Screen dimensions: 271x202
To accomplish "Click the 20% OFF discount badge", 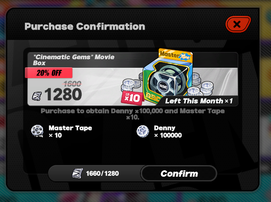I will pos(49,72).
